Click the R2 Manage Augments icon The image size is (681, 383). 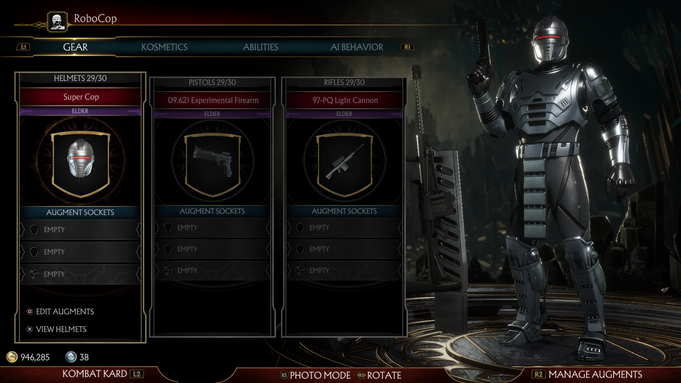tap(538, 374)
